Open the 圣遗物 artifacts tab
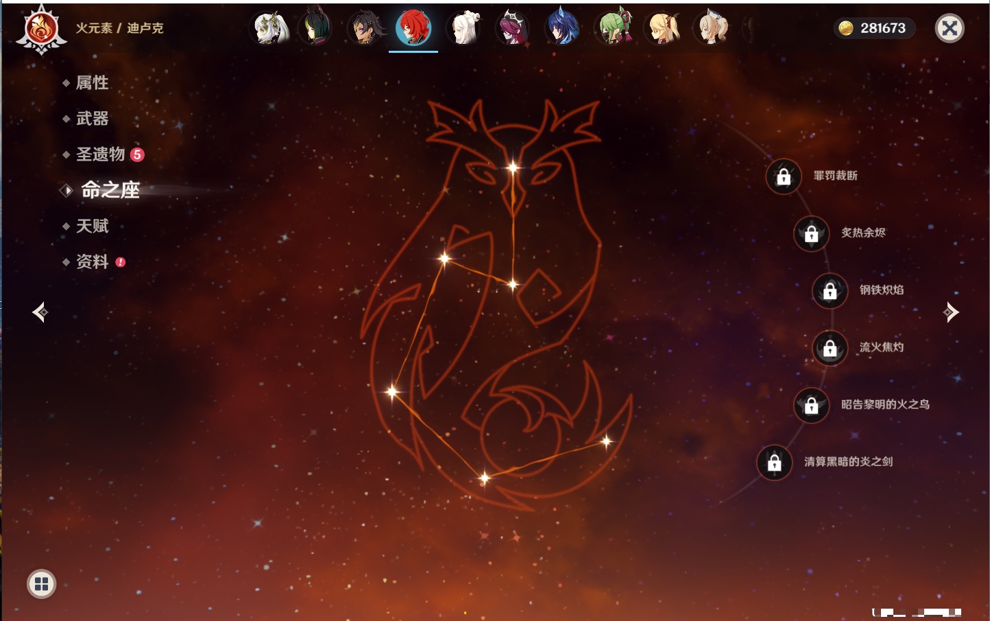990x621 pixels. click(x=100, y=154)
